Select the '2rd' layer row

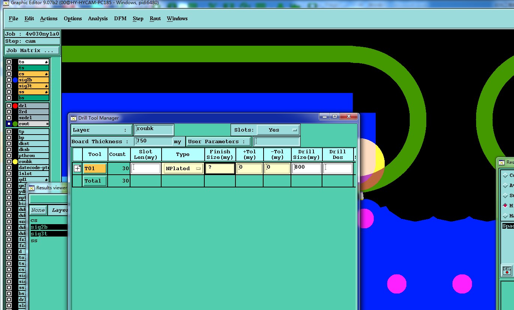pos(34,112)
